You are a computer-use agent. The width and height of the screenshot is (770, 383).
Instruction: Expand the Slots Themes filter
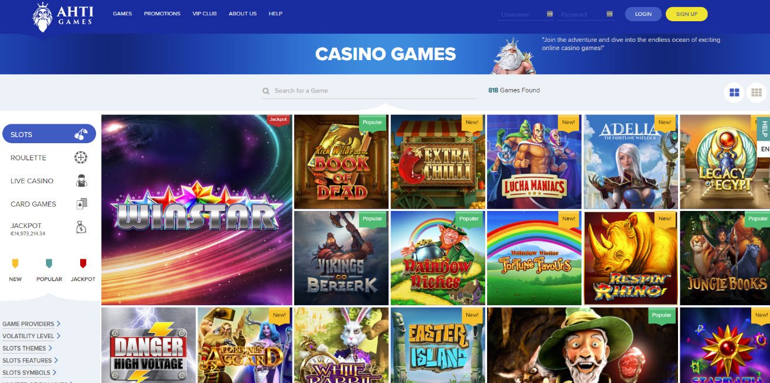pos(28,348)
